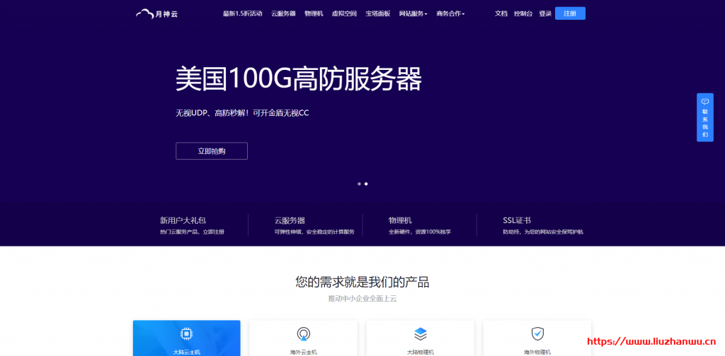Select the 海外物理机 shield icon
The image size is (725, 356).
[537, 333]
